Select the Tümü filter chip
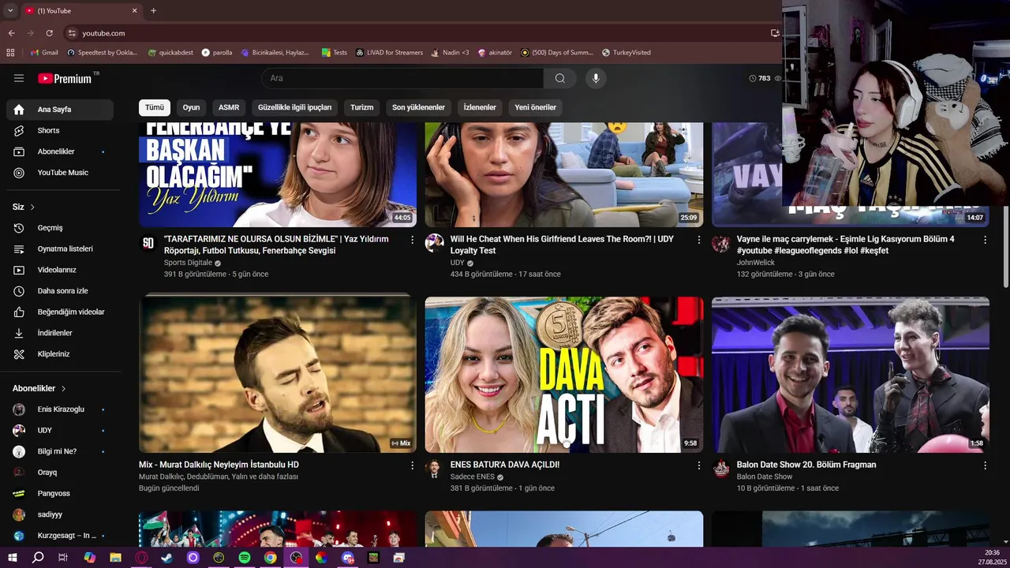The width and height of the screenshot is (1010, 568). click(155, 107)
